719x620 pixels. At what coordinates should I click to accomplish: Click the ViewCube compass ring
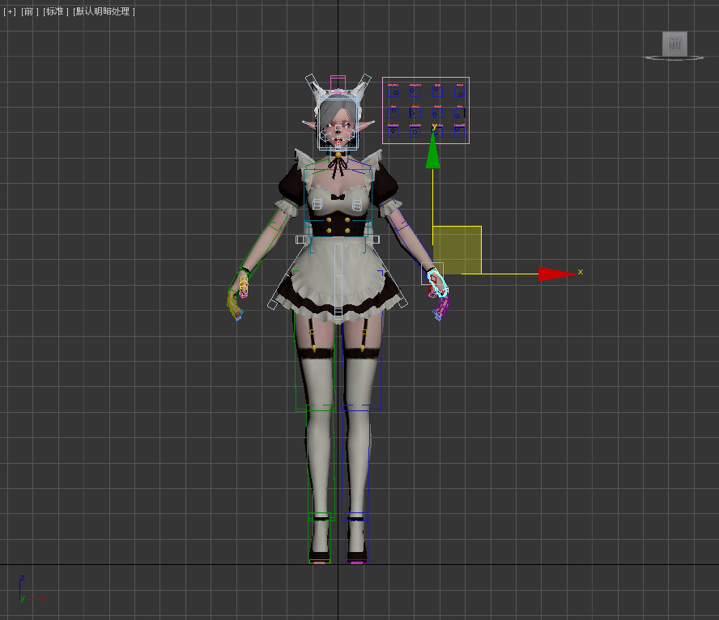click(x=674, y=58)
